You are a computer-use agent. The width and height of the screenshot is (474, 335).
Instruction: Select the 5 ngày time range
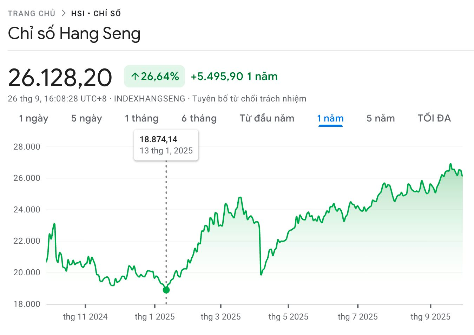86,118
